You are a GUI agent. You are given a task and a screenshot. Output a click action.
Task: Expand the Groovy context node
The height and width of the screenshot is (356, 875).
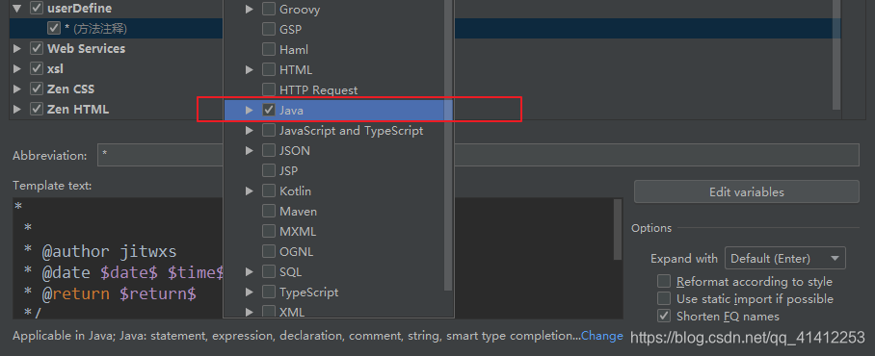coord(250,9)
